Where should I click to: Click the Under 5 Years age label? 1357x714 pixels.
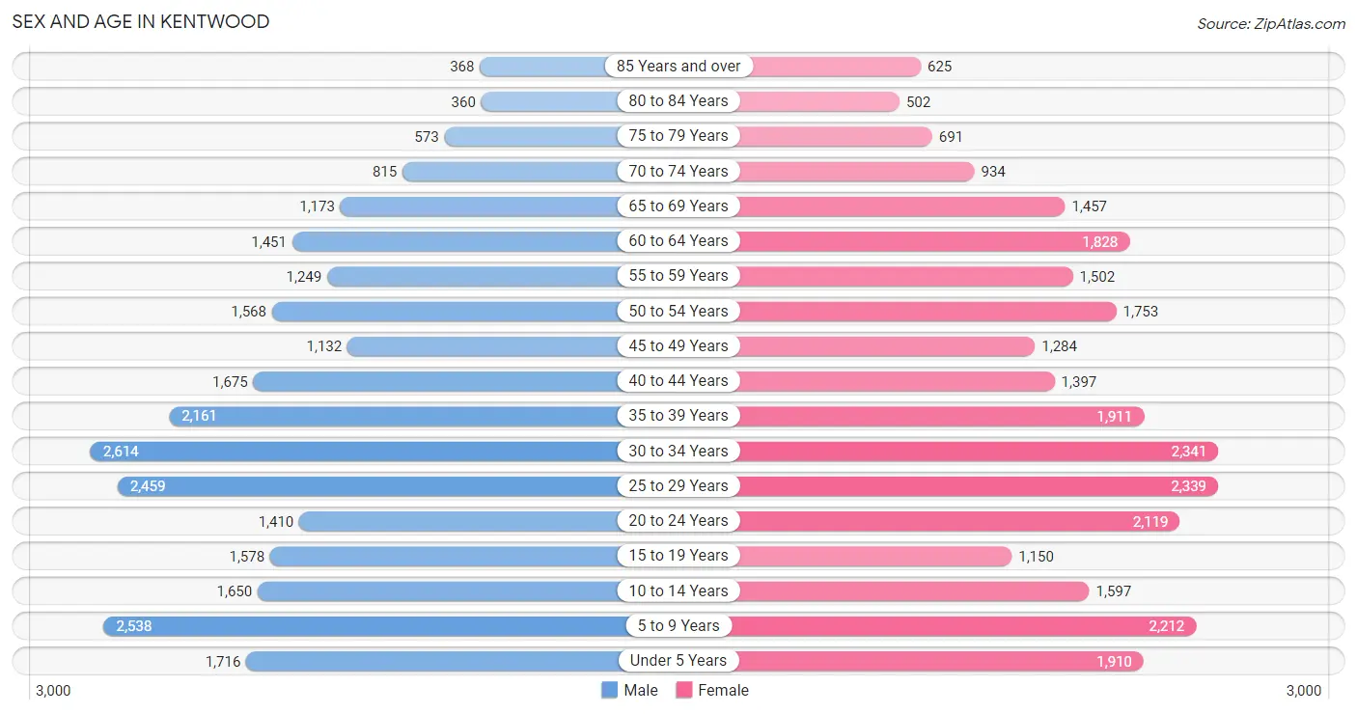tap(678, 660)
